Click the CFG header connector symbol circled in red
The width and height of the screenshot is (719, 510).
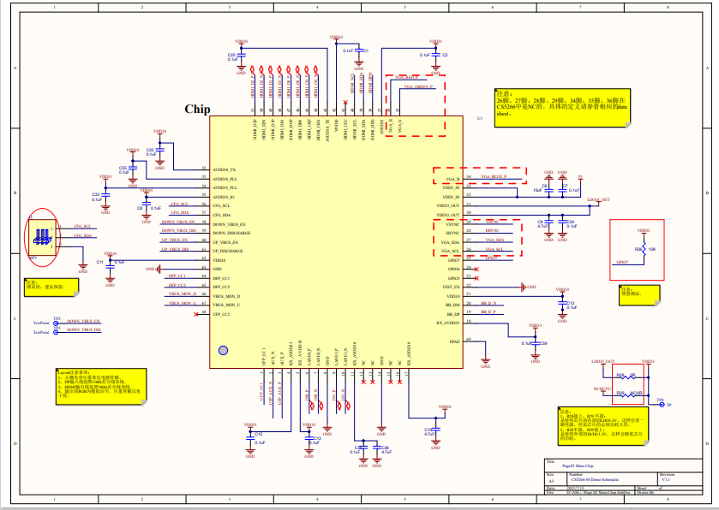pos(41,236)
